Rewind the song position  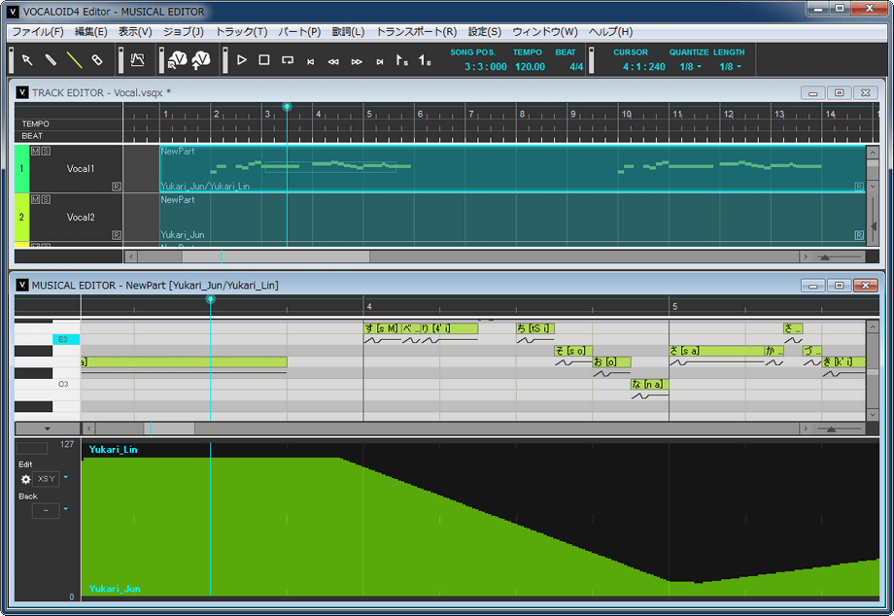333,61
